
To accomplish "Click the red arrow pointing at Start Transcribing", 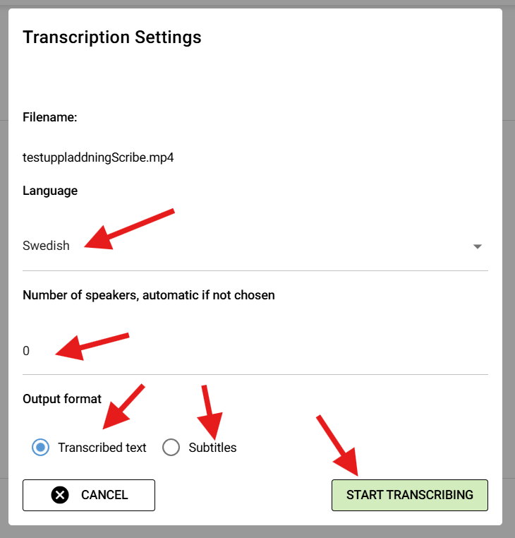I will [339, 445].
